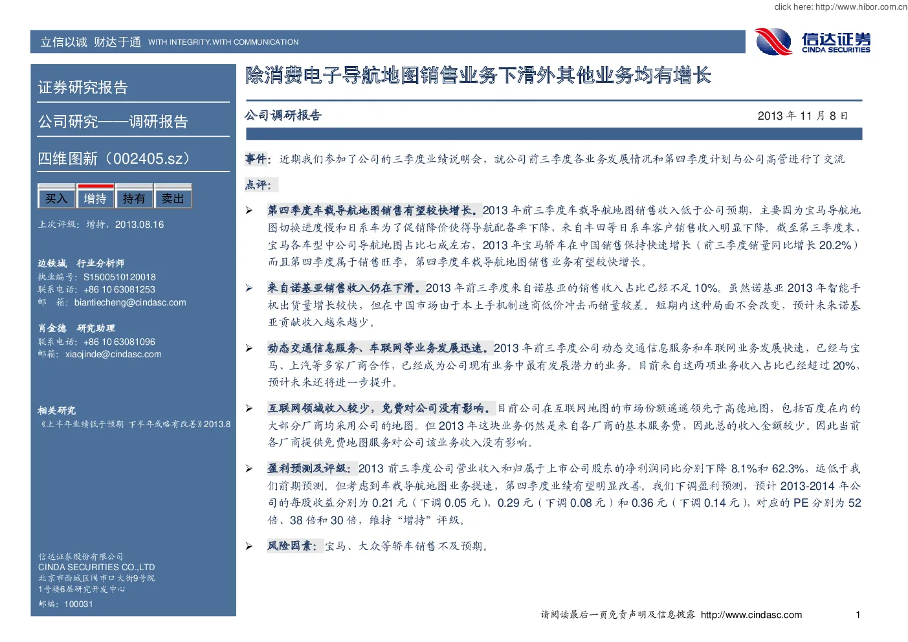Click the date 2013 年 11 月 8 日
908x642 pixels.
803,116
